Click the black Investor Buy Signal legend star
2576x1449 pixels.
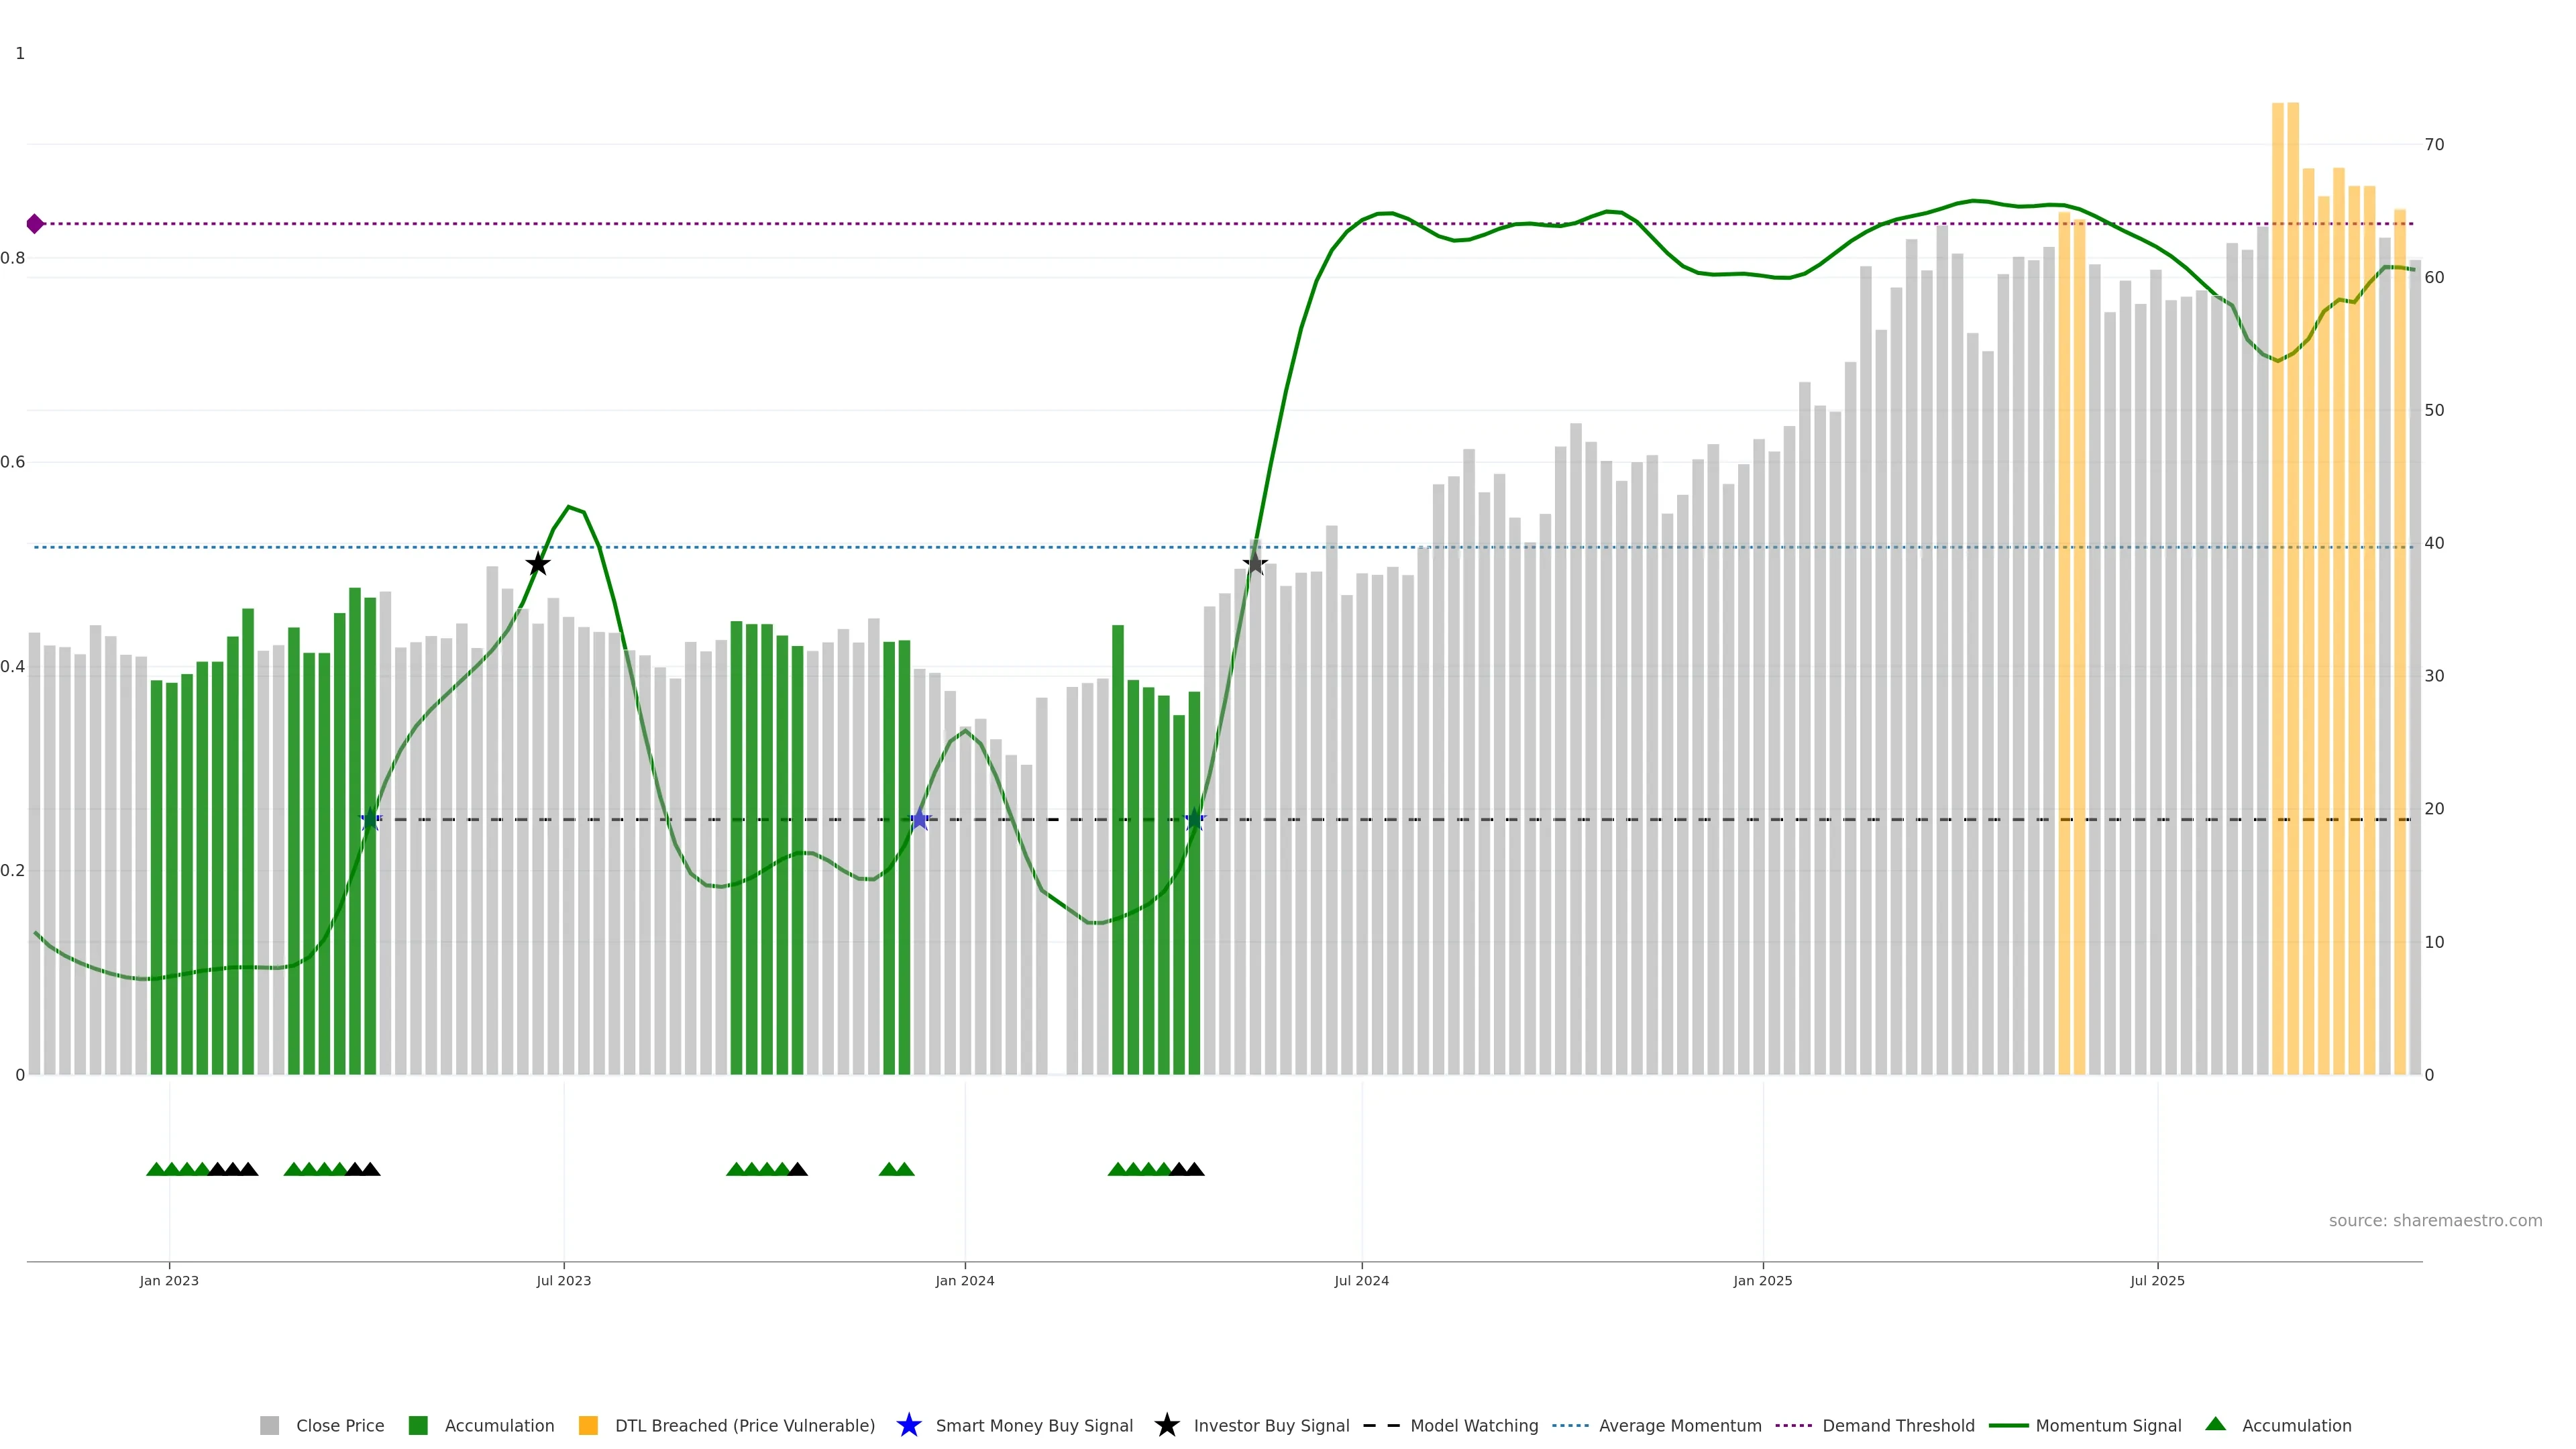tap(1166, 1425)
